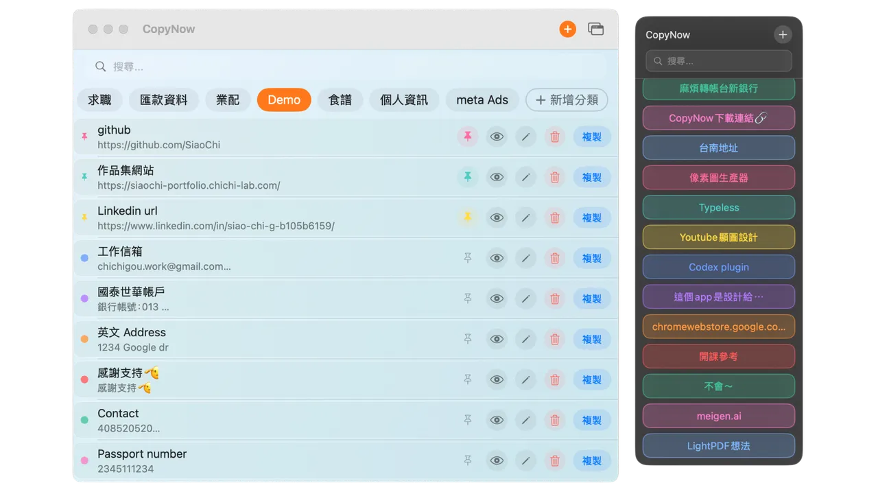Viewport: 878px width, 494px height.
Task: Click 台南地址 in mini panel
Action: [719, 148]
